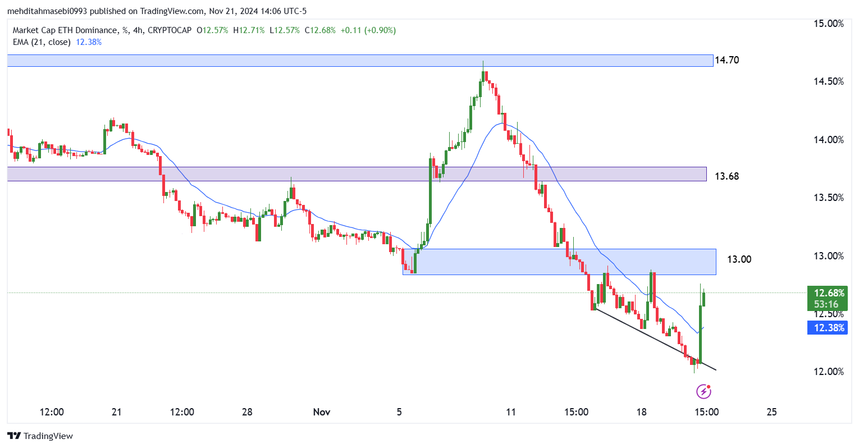Click the 15.00% price axis label
This screenshot has height=448, width=859.
click(x=829, y=24)
